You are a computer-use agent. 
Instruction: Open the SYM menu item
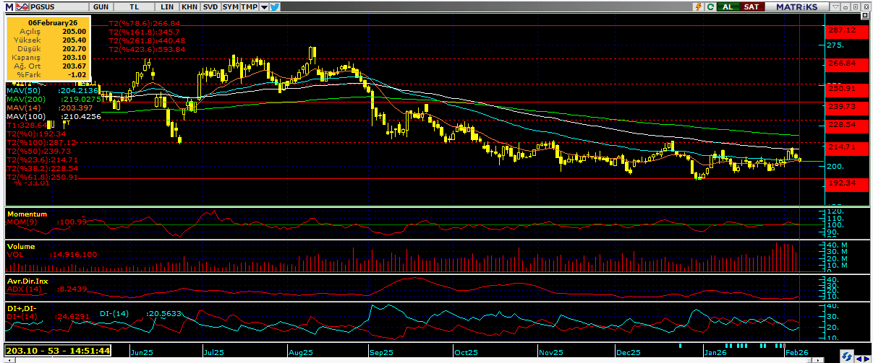pos(230,6)
